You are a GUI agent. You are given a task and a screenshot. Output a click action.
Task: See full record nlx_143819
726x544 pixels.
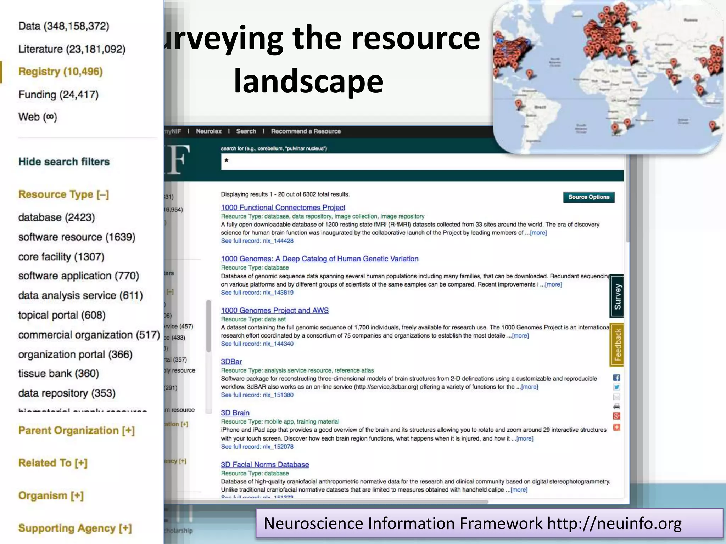click(x=257, y=293)
